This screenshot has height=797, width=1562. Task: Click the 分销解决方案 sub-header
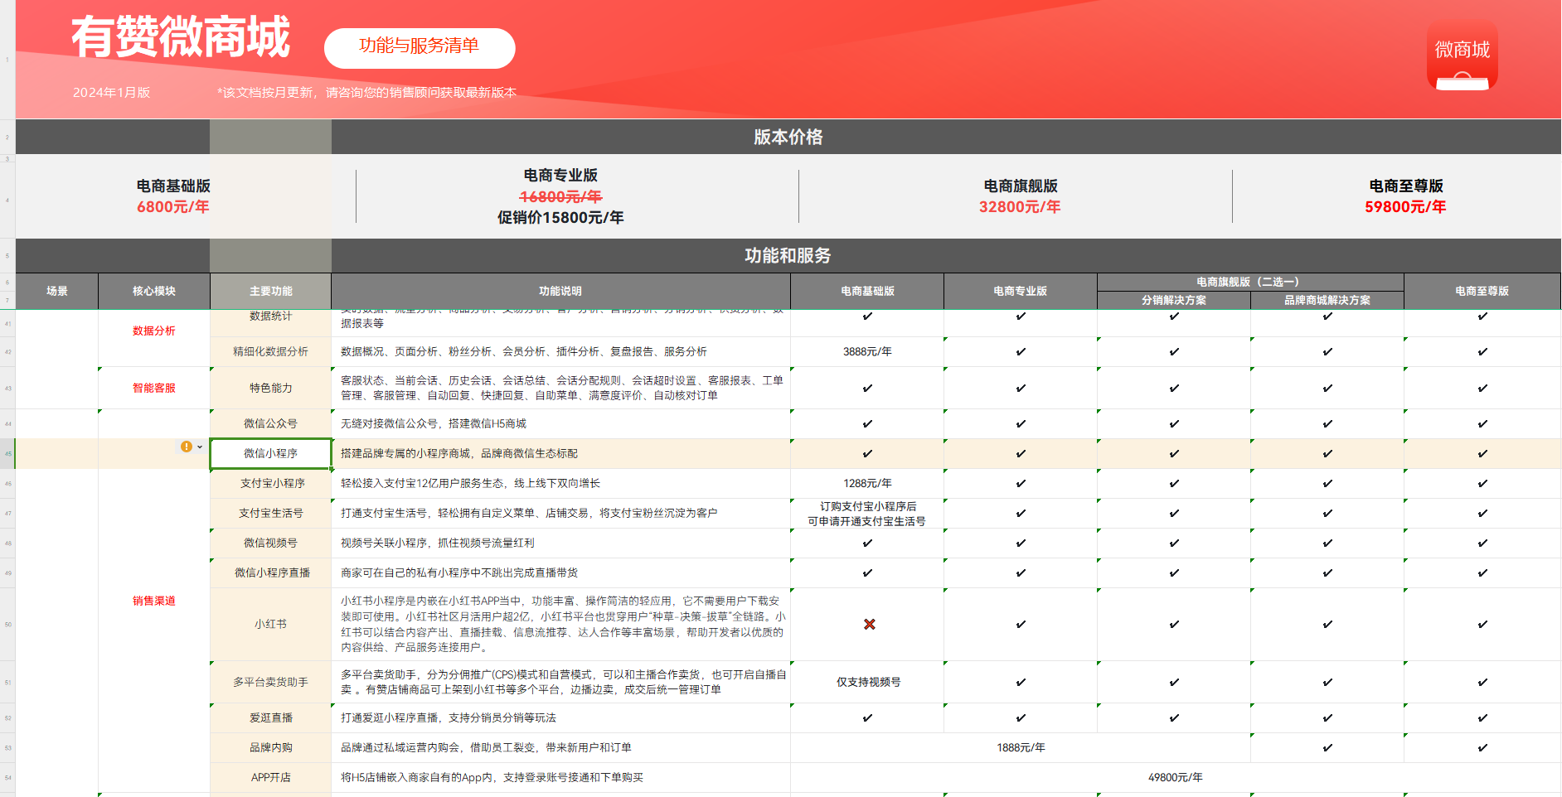[1174, 300]
